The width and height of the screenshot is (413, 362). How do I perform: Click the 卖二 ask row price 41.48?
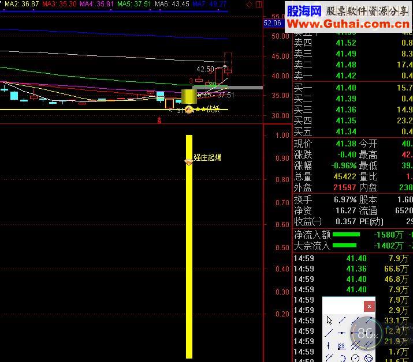coord(346,65)
